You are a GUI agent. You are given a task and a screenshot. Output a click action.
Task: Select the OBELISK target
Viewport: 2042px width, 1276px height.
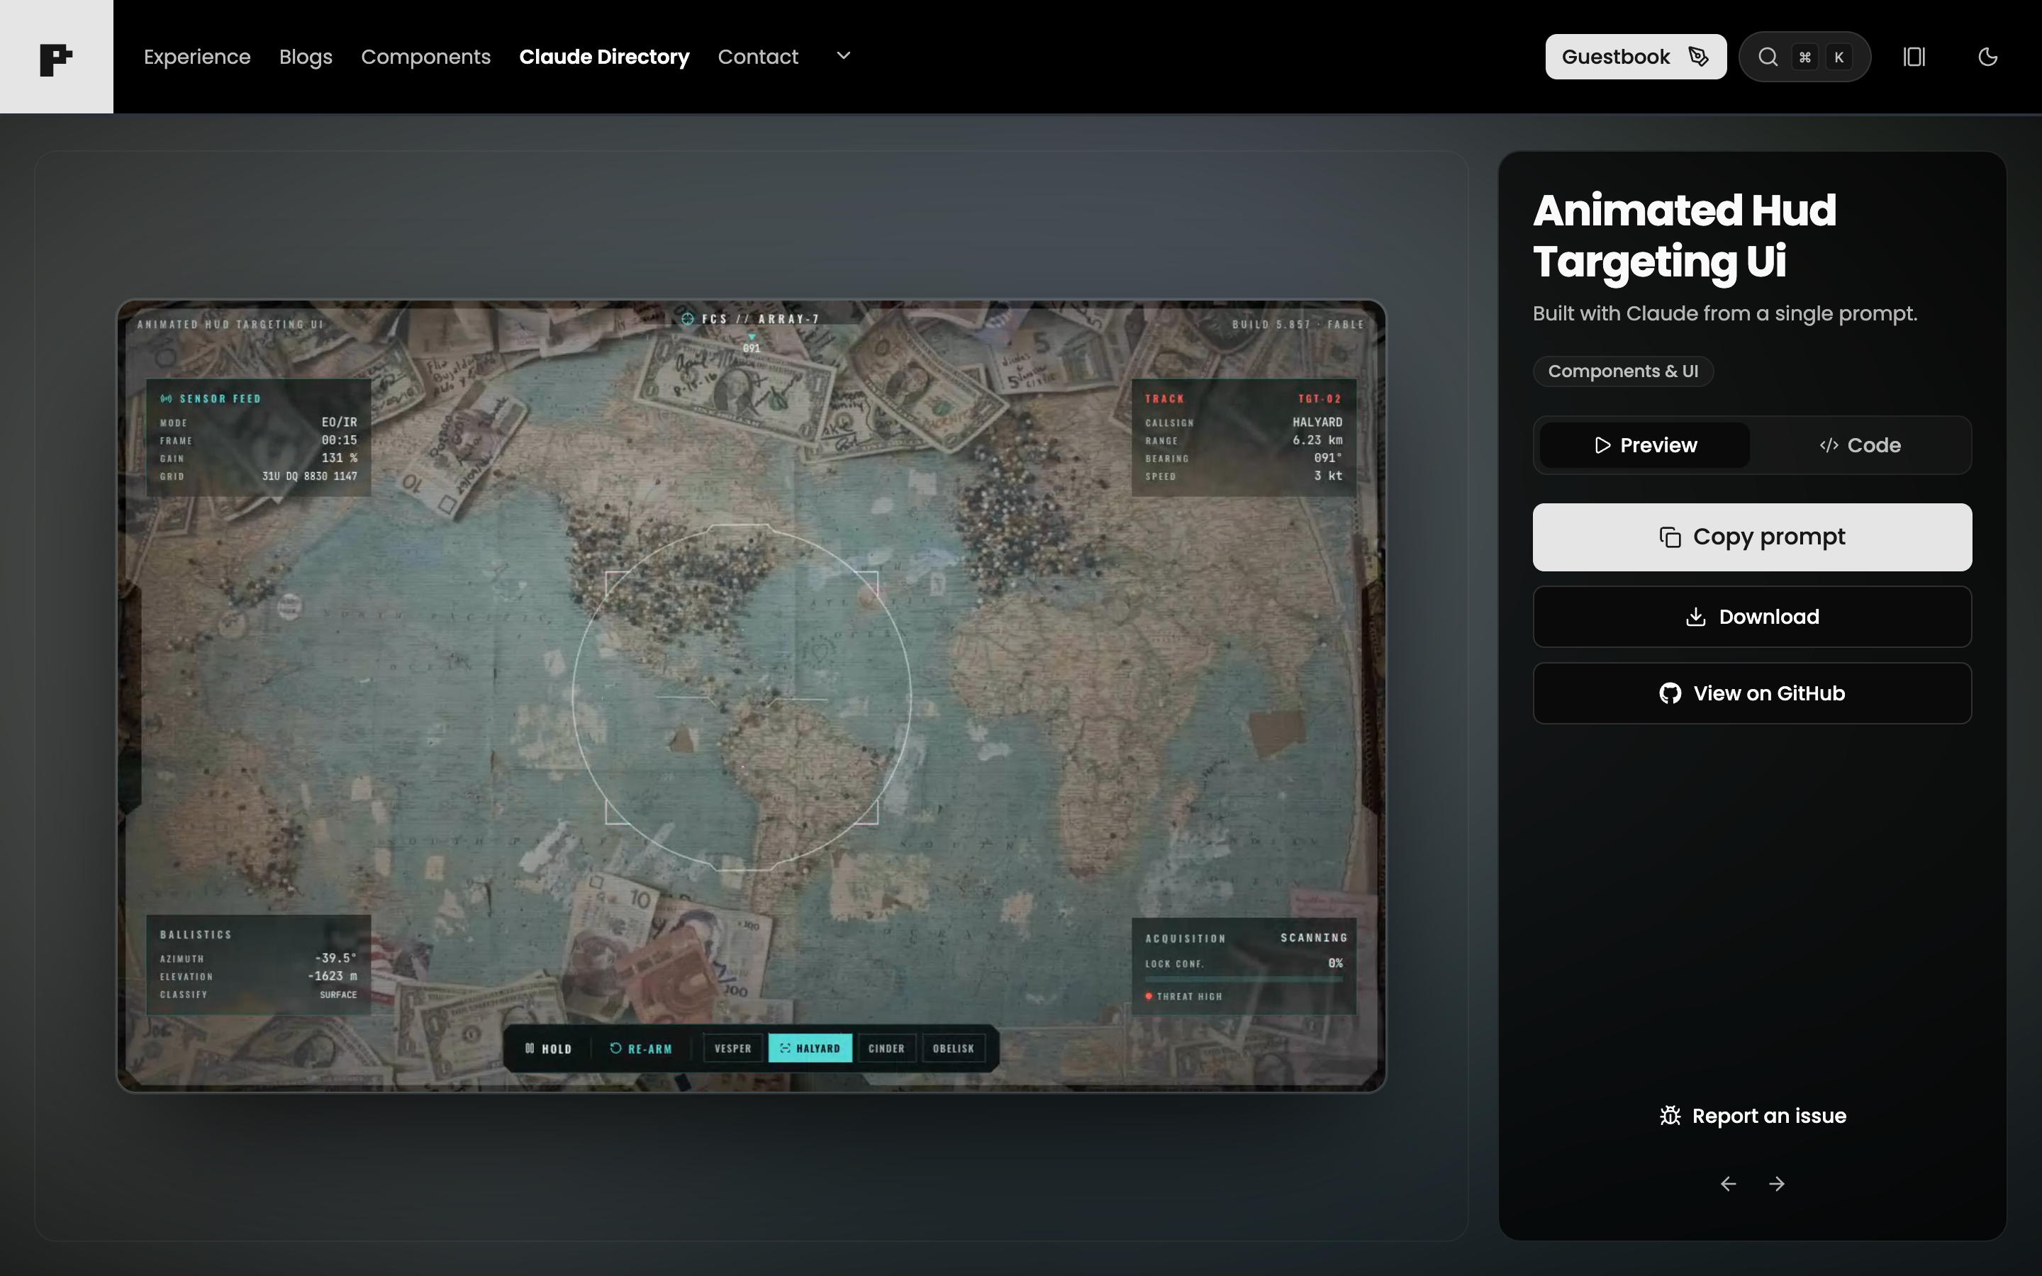tap(954, 1048)
